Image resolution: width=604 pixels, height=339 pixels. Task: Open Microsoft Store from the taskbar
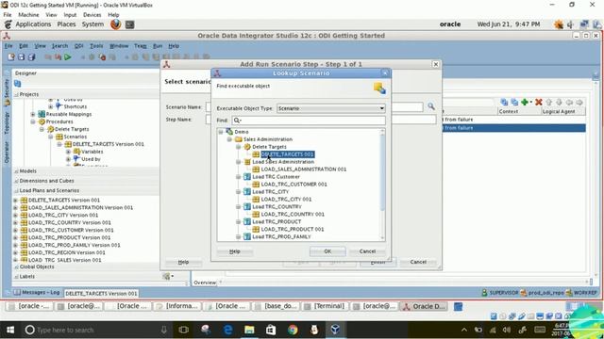(x=271, y=330)
